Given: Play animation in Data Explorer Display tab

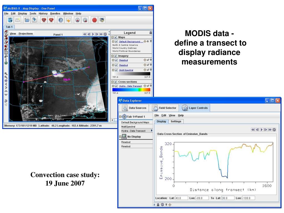Looking at the screenshot, I should (x=262, y=130).
